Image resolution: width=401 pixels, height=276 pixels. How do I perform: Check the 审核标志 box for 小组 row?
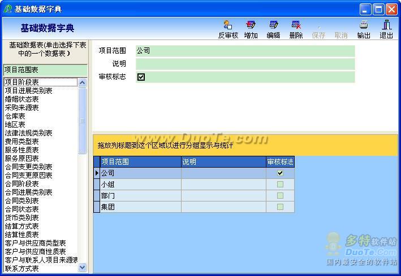point(280,185)
